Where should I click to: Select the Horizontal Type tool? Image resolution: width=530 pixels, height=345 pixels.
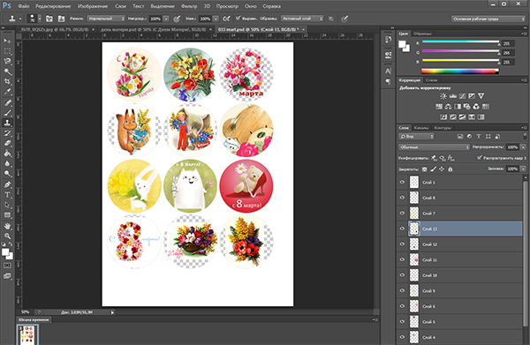(7, 195)
